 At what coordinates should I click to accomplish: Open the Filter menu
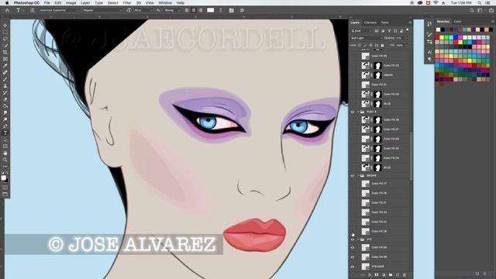(127, 3)
